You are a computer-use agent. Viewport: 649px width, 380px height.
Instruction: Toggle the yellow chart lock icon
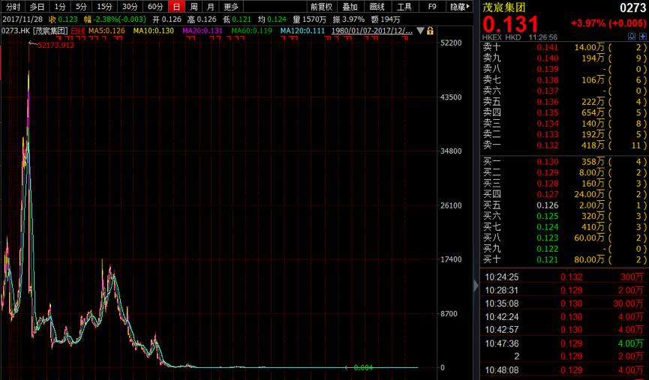pyautogui.click(x=430, y=31)
